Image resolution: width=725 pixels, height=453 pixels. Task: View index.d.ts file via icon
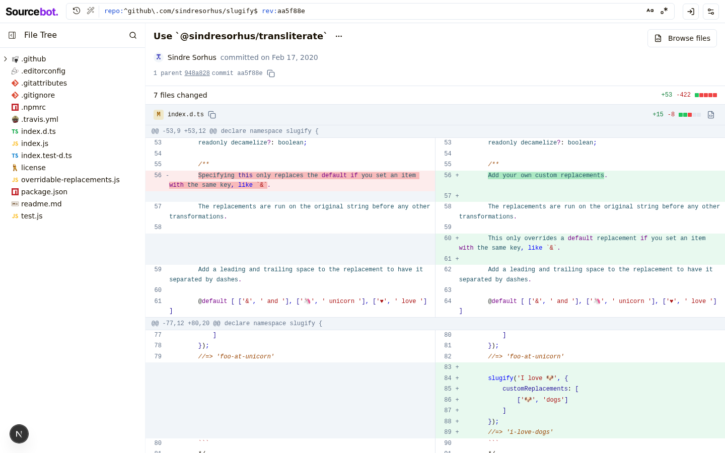coord(711,115)
